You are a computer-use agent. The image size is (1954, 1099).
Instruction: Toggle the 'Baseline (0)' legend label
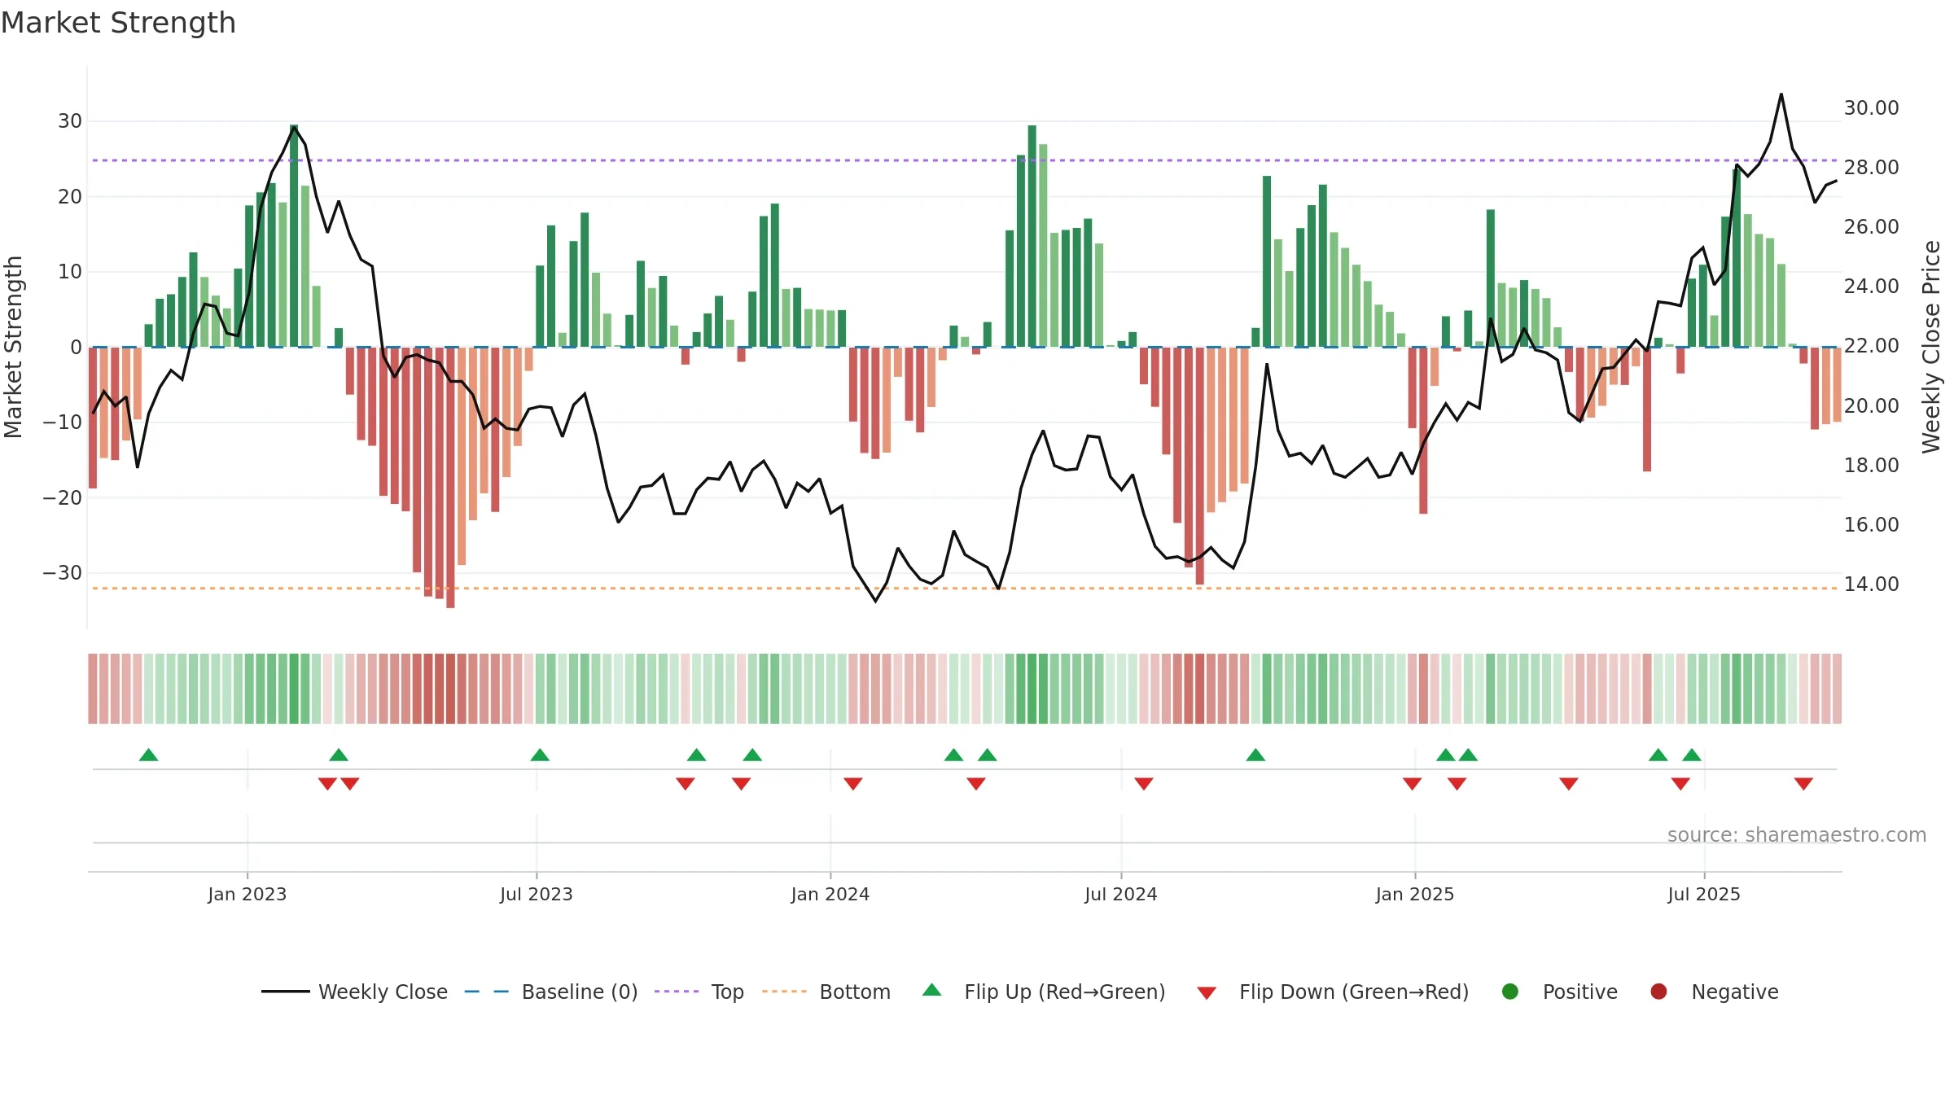click(x=580, y=992)
